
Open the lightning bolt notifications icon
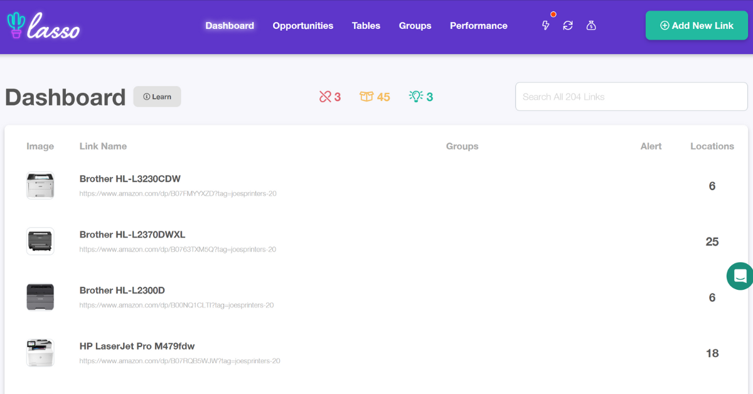tap(546, 26)
